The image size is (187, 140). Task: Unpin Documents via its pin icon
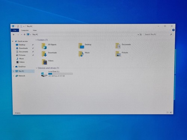(33, 52)
